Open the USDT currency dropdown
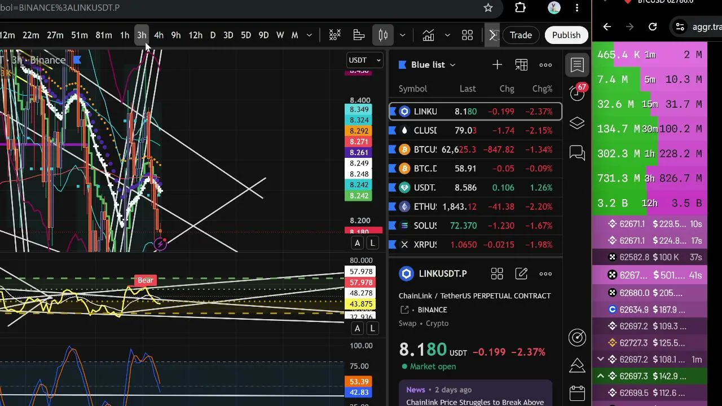The width and height of the screenshot is (722, 406). tap(364, 60)
